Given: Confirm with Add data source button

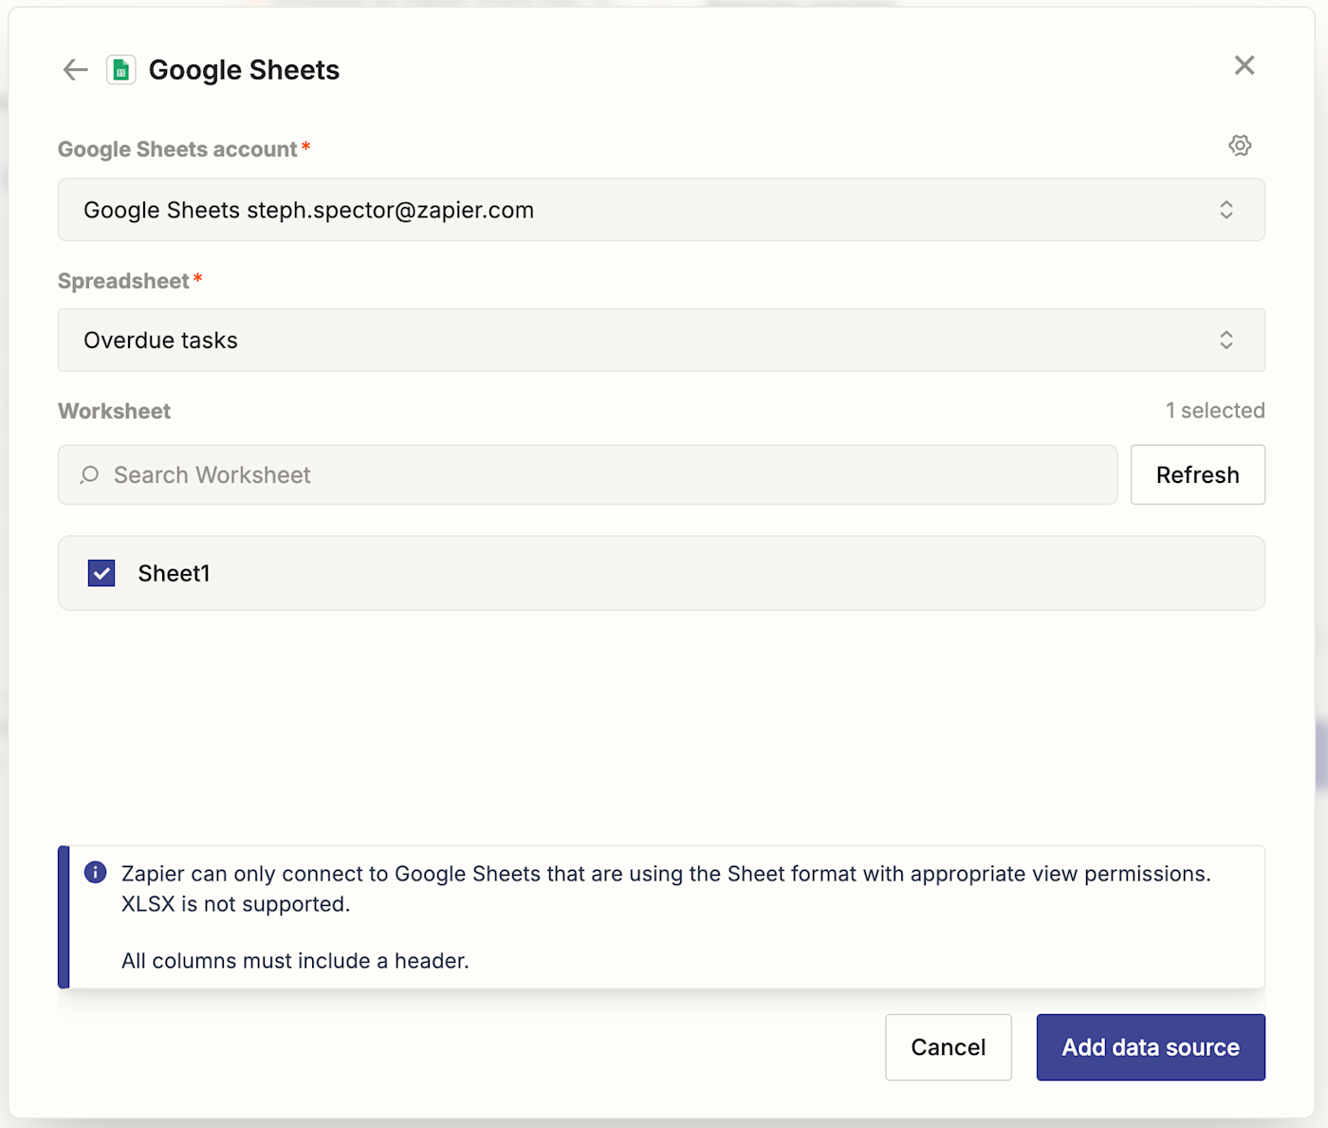Looking at the screenshot, I should [1150, 1047].
